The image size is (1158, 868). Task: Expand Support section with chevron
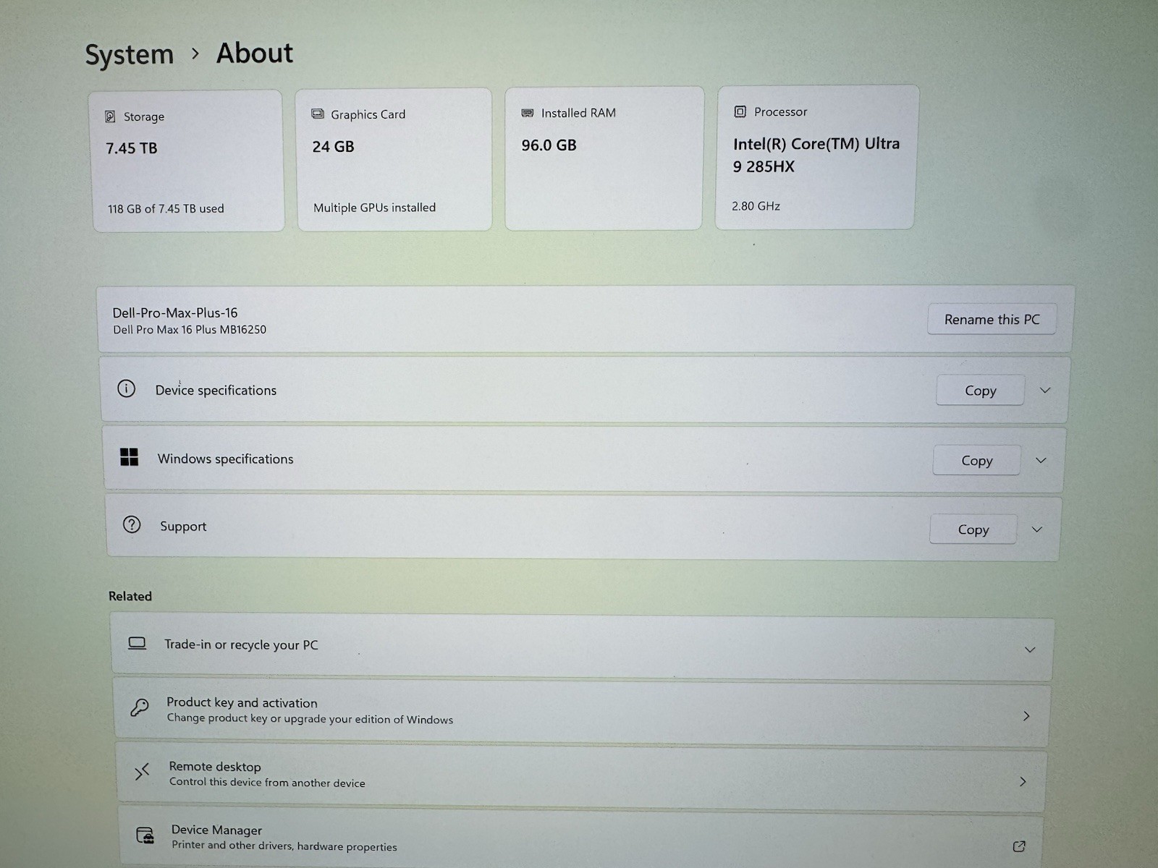pos(1036,529)
